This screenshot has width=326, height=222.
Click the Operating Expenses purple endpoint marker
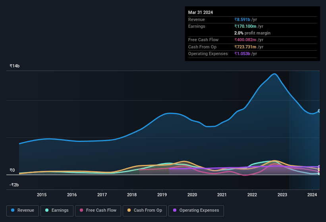pyautogui.click(x=319, y=166)
